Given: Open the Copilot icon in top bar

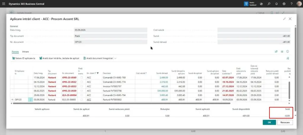Looking at the screenshot, I should (x=261, y=4).
